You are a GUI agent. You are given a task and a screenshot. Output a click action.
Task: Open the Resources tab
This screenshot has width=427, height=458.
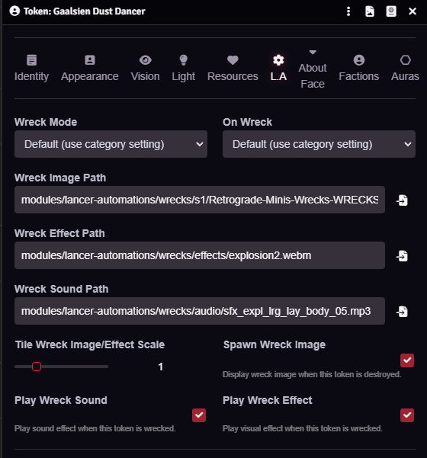point(233,68)
